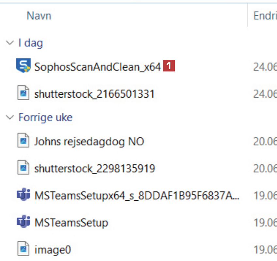
Task: Sort files by the Navn column header
Action: [39, 16]
